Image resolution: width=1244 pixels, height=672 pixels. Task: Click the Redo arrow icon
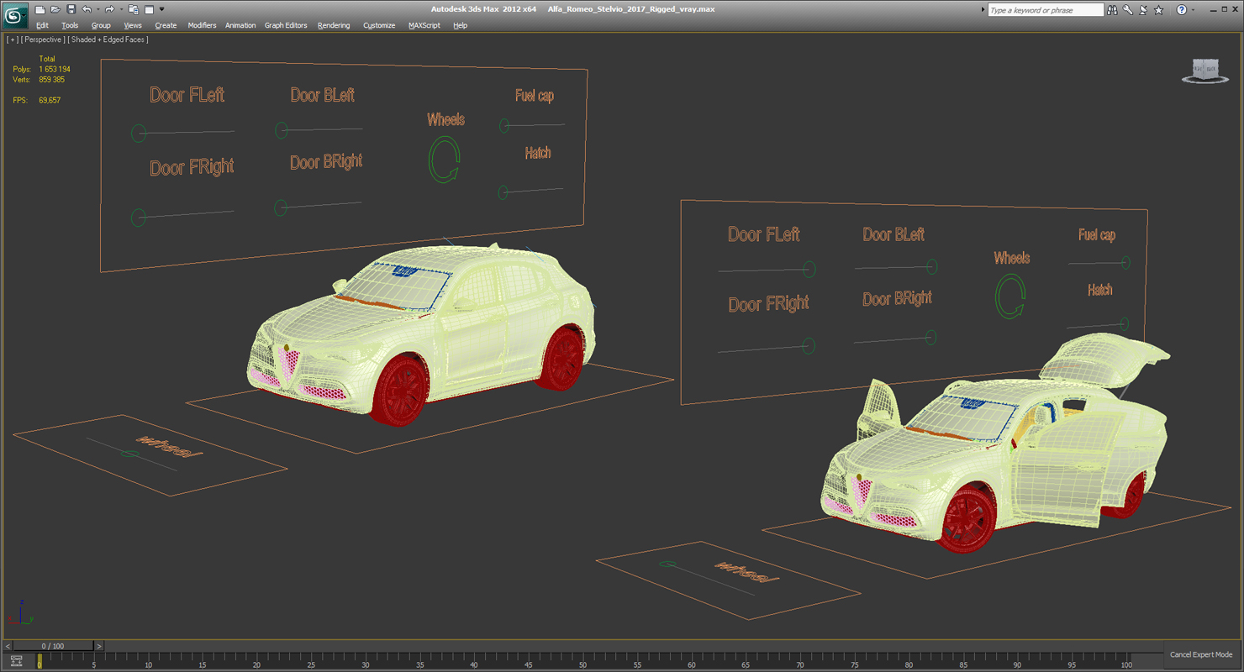tap(108, 9)
